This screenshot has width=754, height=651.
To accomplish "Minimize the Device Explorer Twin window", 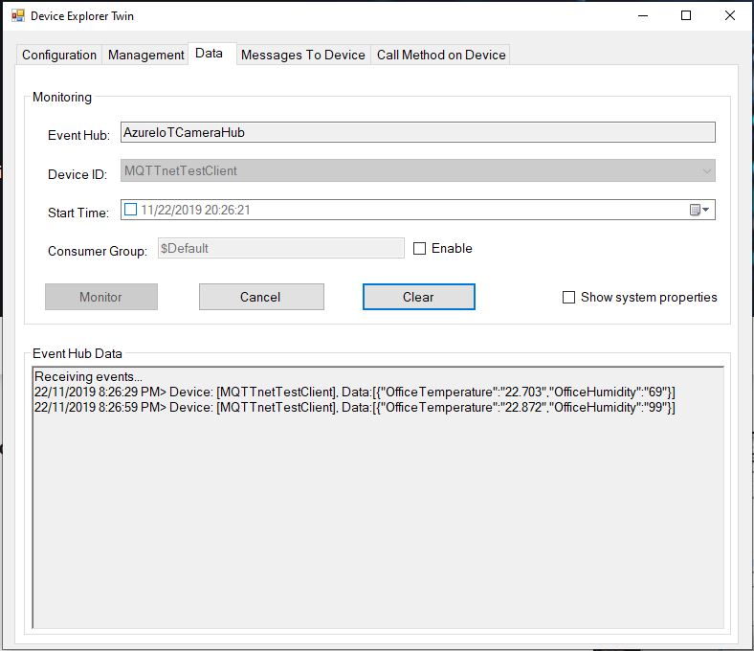I will tap(641, 16).
